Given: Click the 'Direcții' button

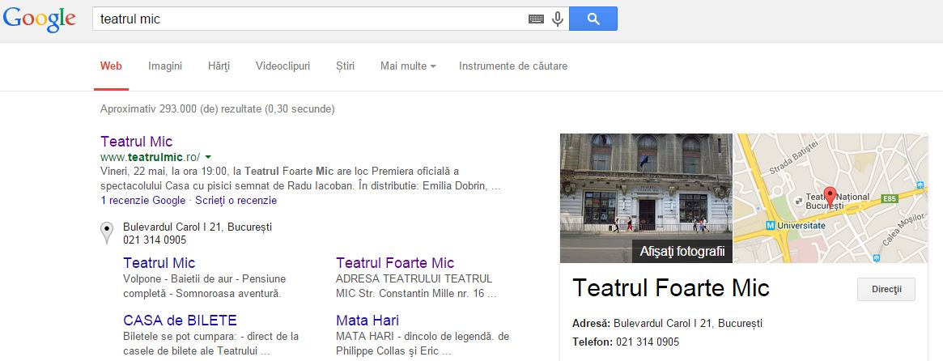Looking at the screenshot, I should pyautogui.click(x=886, y=290).
